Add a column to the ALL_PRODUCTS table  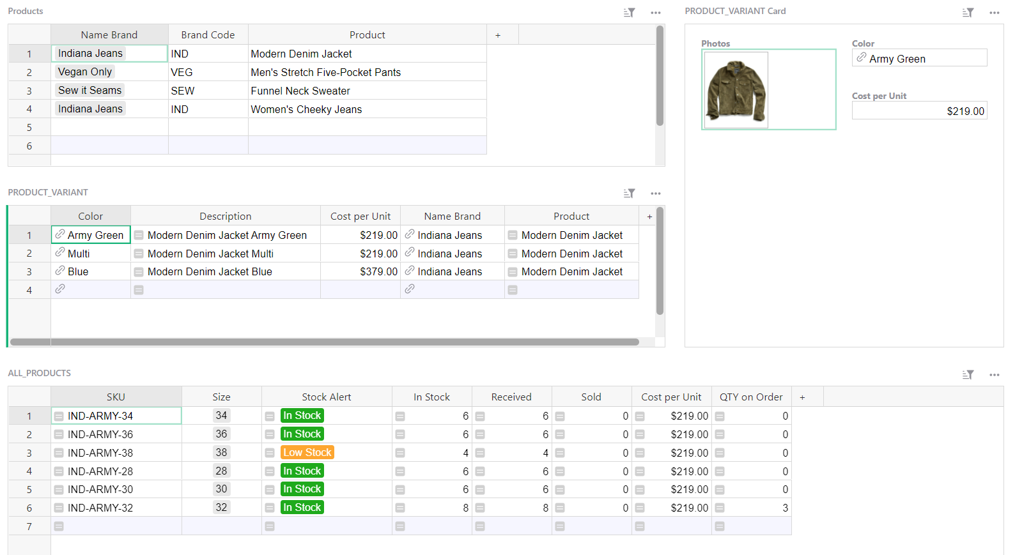coord(802,397)
